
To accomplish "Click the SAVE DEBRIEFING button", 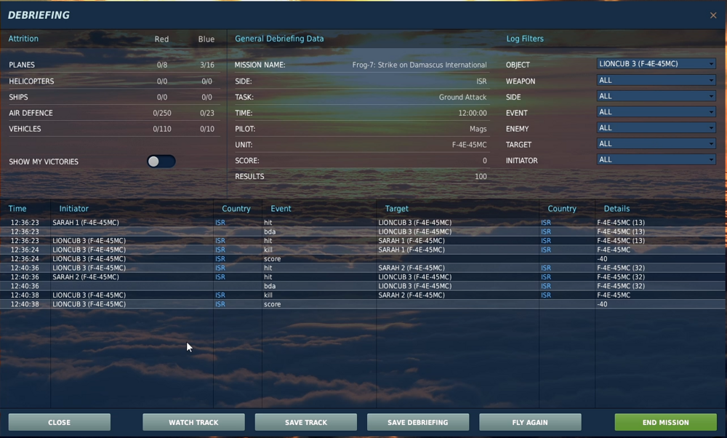I will click(x=418, y=422).
